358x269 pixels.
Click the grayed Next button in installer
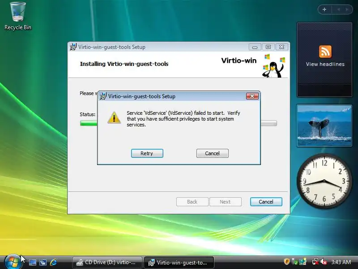[226, 202]
